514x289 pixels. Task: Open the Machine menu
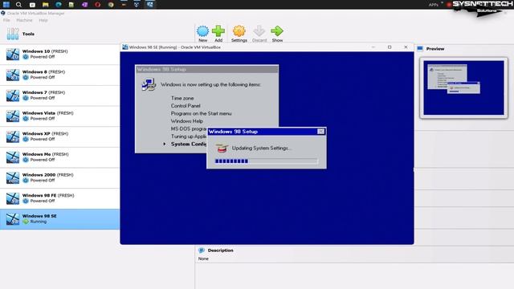[25, 20]
